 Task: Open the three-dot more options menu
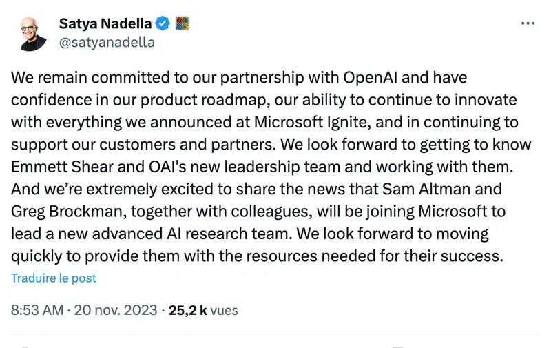tap(528, 23)
